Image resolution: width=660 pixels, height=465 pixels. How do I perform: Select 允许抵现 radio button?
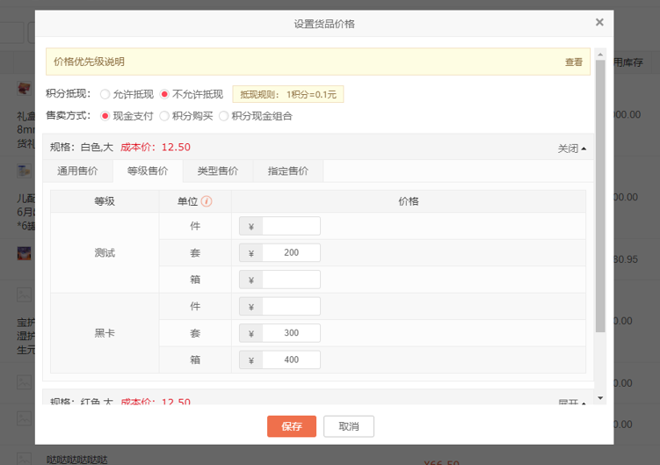[x=105, y=94]
